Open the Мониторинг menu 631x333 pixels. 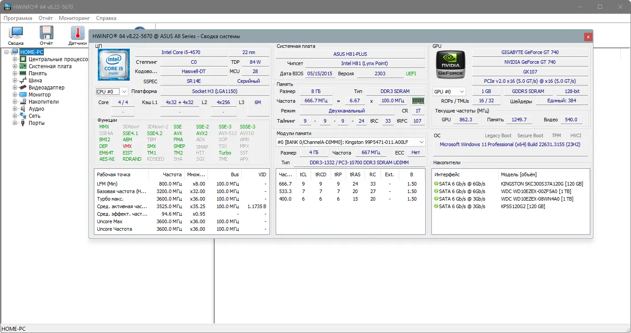(x=74, y=18)
